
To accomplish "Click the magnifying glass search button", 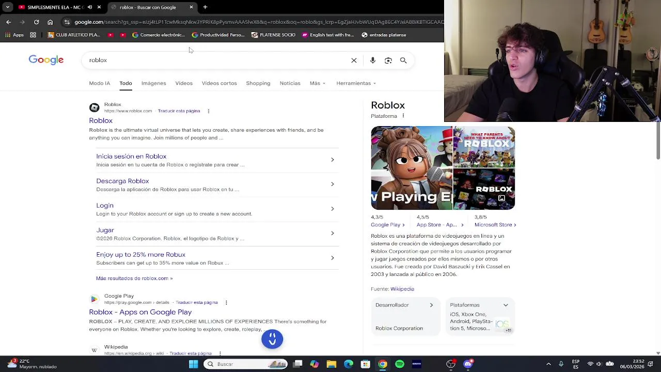I will [403, 60].
